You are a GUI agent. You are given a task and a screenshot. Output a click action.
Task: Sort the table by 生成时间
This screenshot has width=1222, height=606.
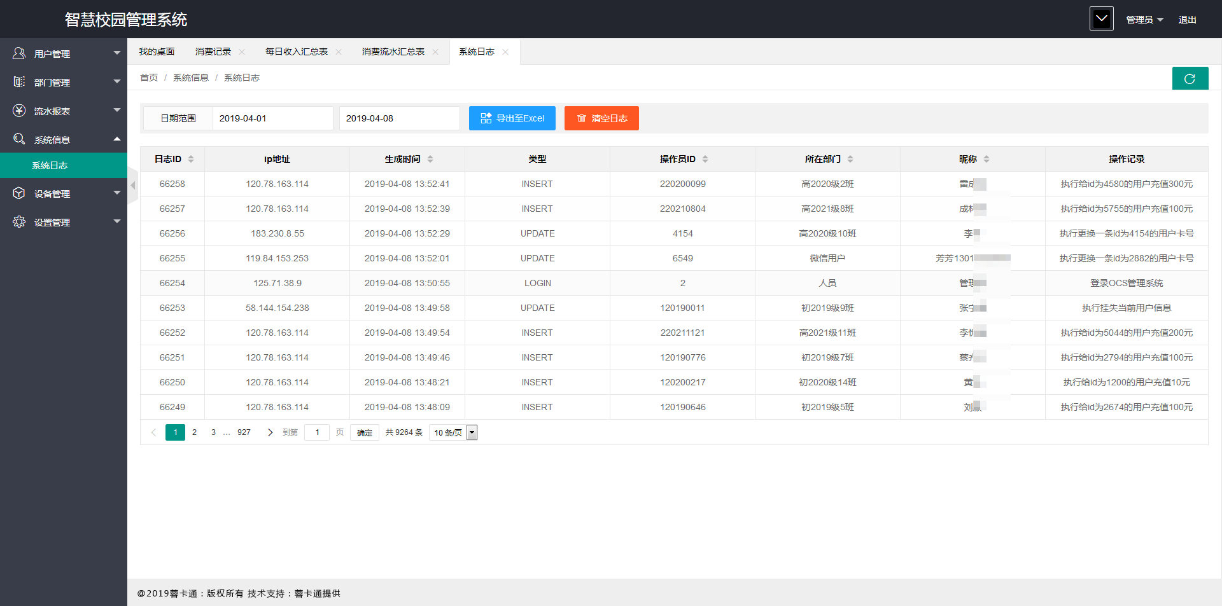(430, 159)
